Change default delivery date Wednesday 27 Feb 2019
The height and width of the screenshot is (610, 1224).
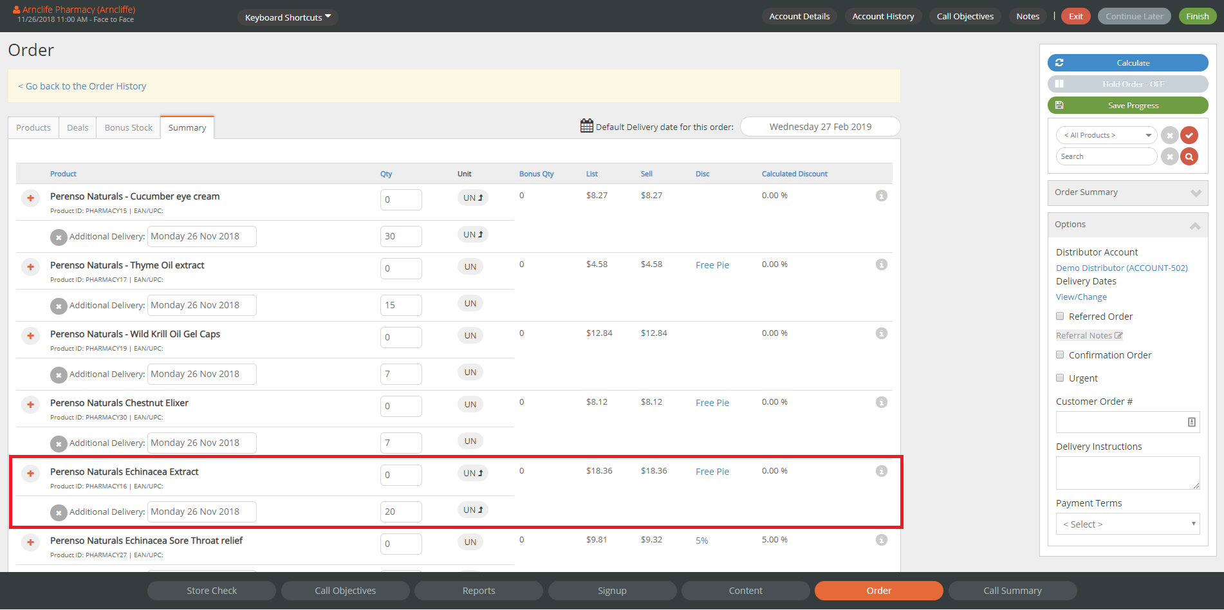820,127
